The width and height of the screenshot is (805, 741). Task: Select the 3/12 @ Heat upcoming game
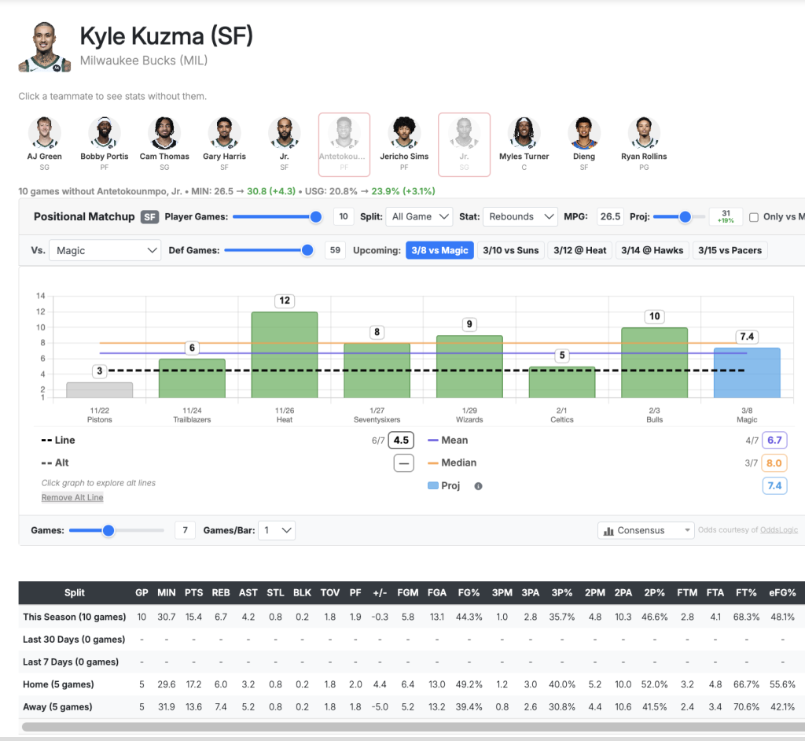pyautogui.click(x=580, y=250)
